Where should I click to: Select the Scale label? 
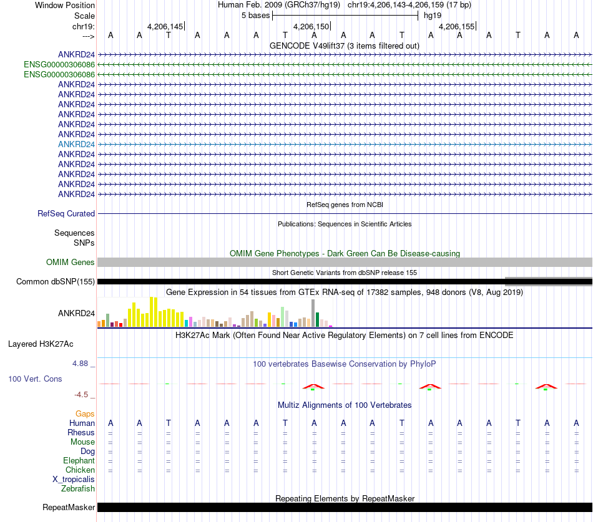pos(84,16)
